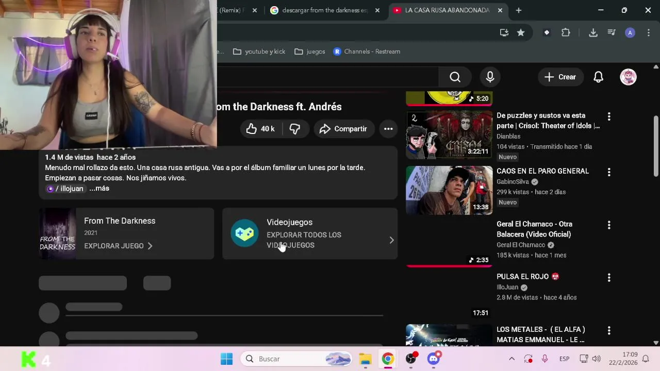Open the YouTube account avatar menu
660x371 pixels.
(x=628, y=77)
